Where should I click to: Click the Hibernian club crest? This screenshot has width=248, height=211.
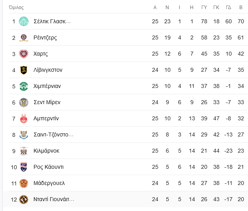tap(24, 86)
